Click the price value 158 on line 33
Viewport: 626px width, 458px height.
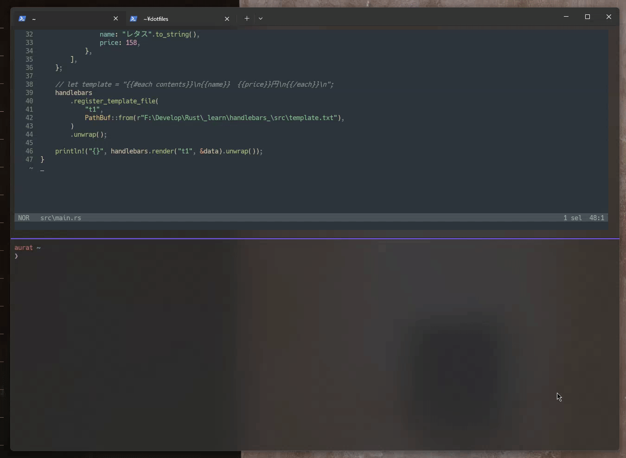click(132, 43)
